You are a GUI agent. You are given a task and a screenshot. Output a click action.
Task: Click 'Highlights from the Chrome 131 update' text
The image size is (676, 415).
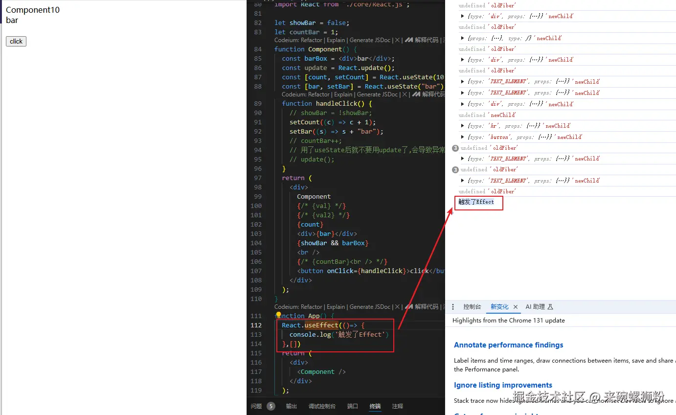click(509, 321)
